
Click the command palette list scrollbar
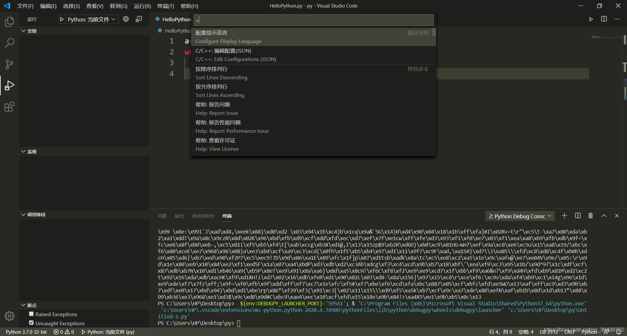tap(434, 32)
